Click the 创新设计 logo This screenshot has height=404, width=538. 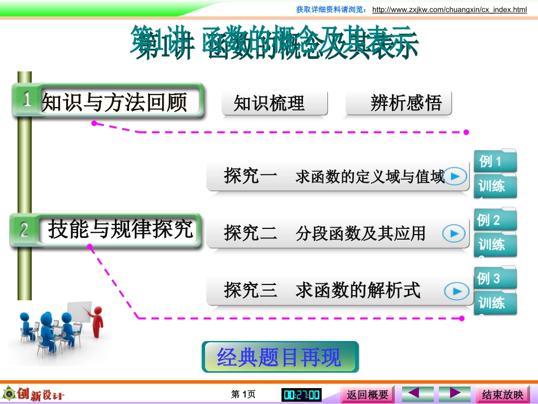(x=33, y=394)
